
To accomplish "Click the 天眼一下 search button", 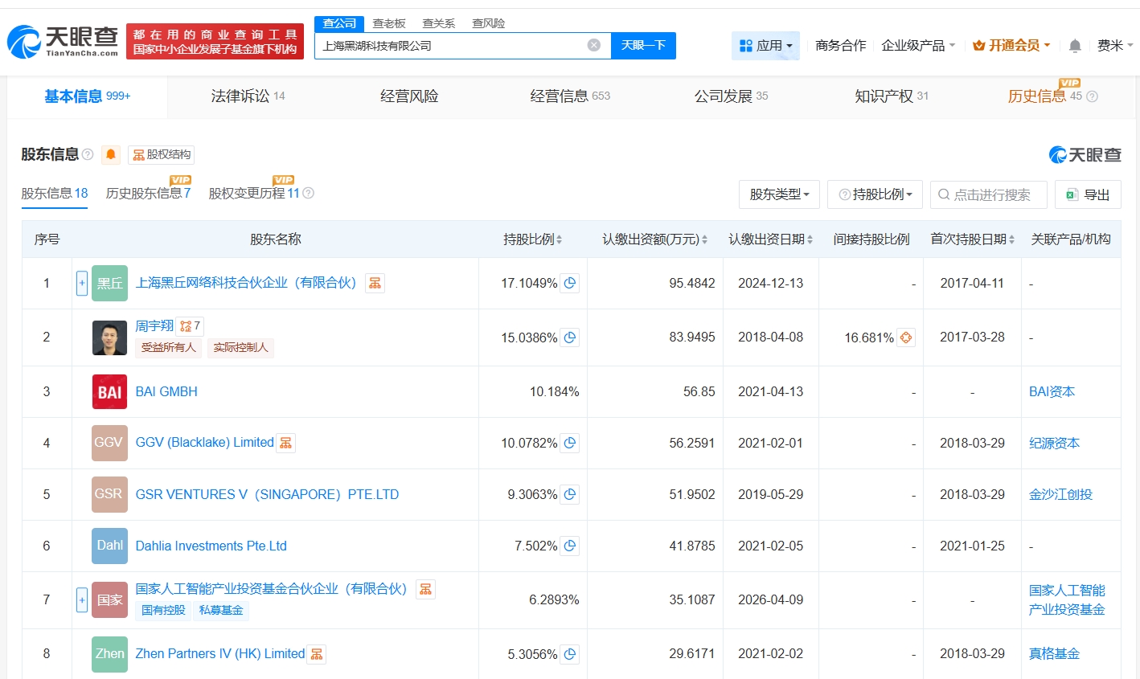I will coord(643,46).
